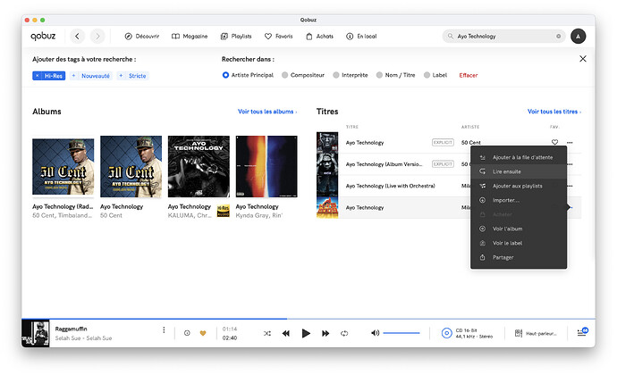Open the CD 16-Bit audio quality selector
The image size is (617, 375).
coord(467,333)
